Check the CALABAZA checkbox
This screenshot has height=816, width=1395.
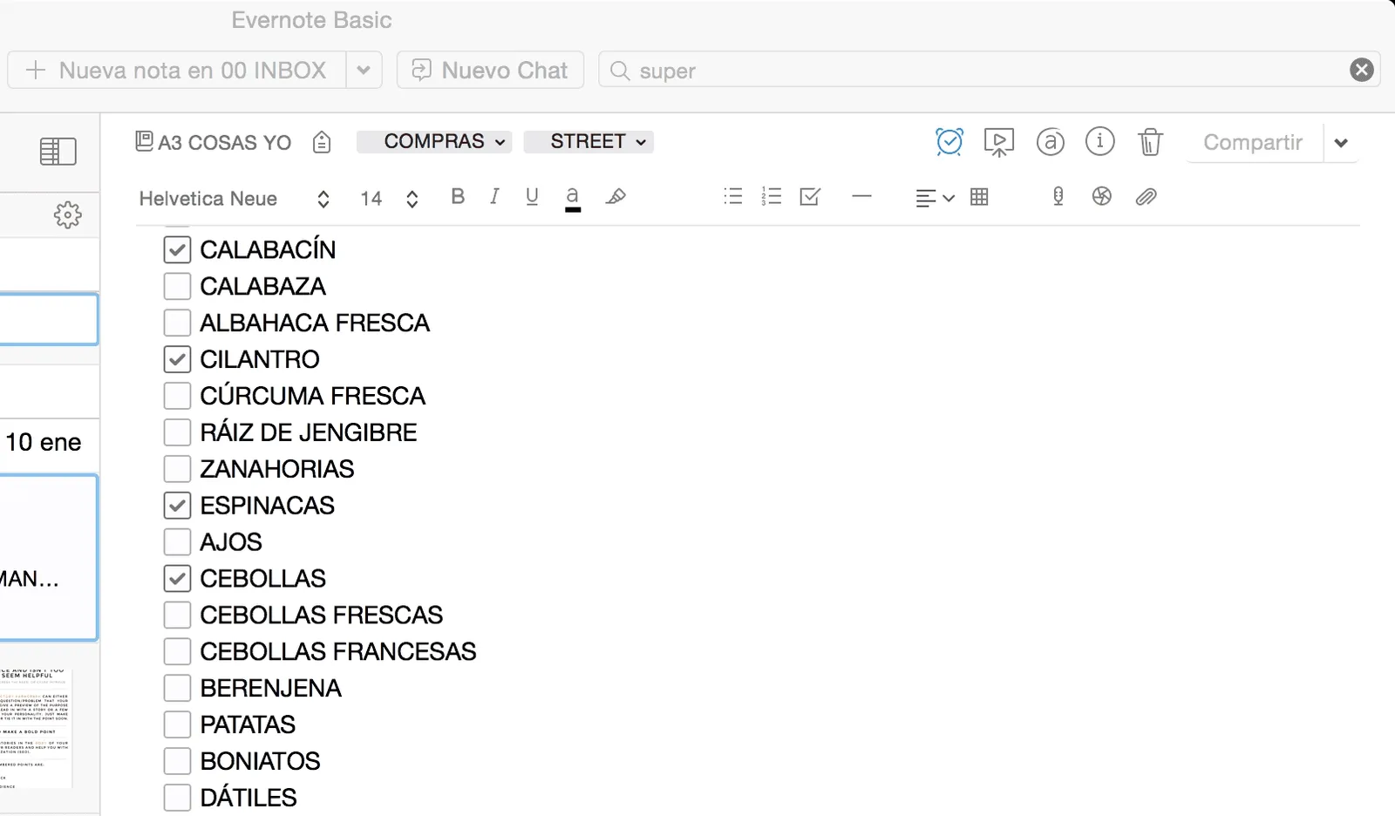click(x=177, y=286)
